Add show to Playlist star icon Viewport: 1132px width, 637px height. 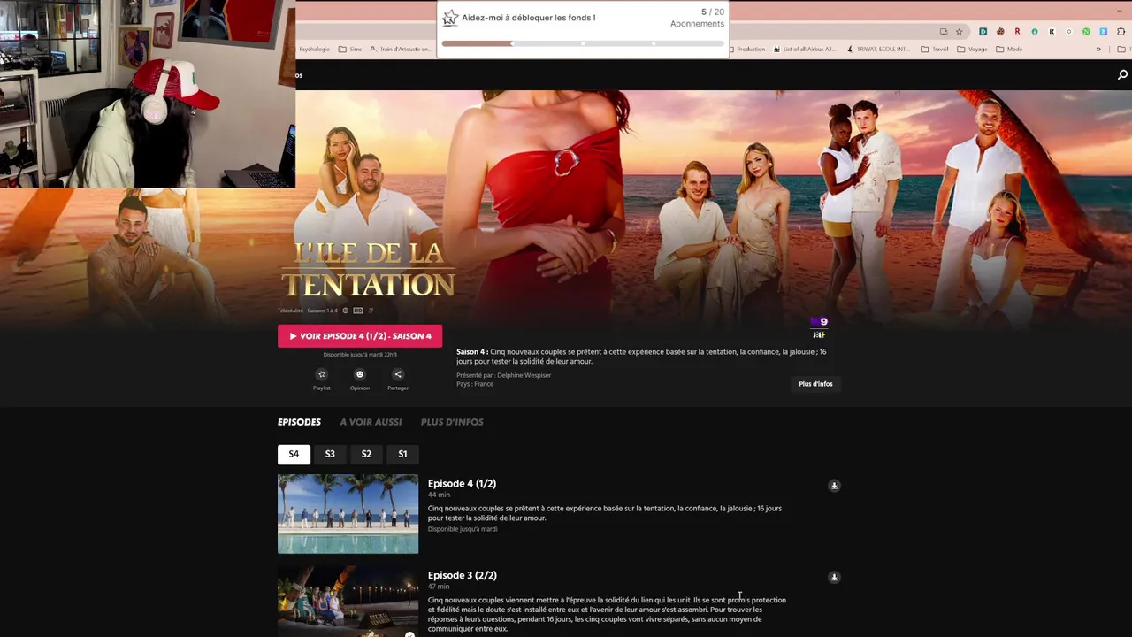pos(322,374)
